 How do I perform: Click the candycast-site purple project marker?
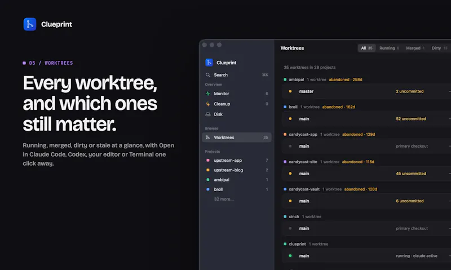coord(285,162)
